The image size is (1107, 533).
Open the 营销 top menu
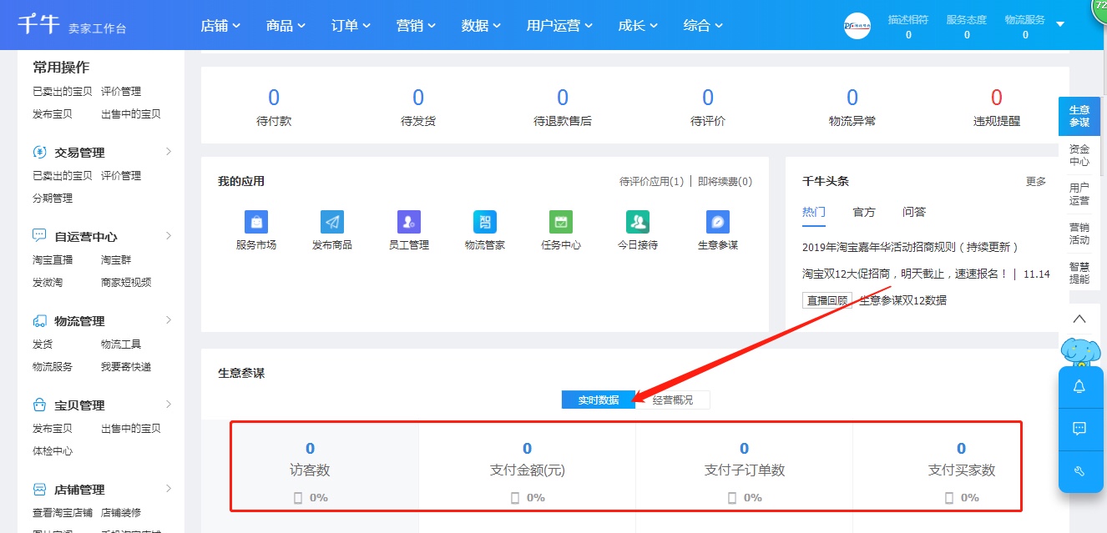416,26
